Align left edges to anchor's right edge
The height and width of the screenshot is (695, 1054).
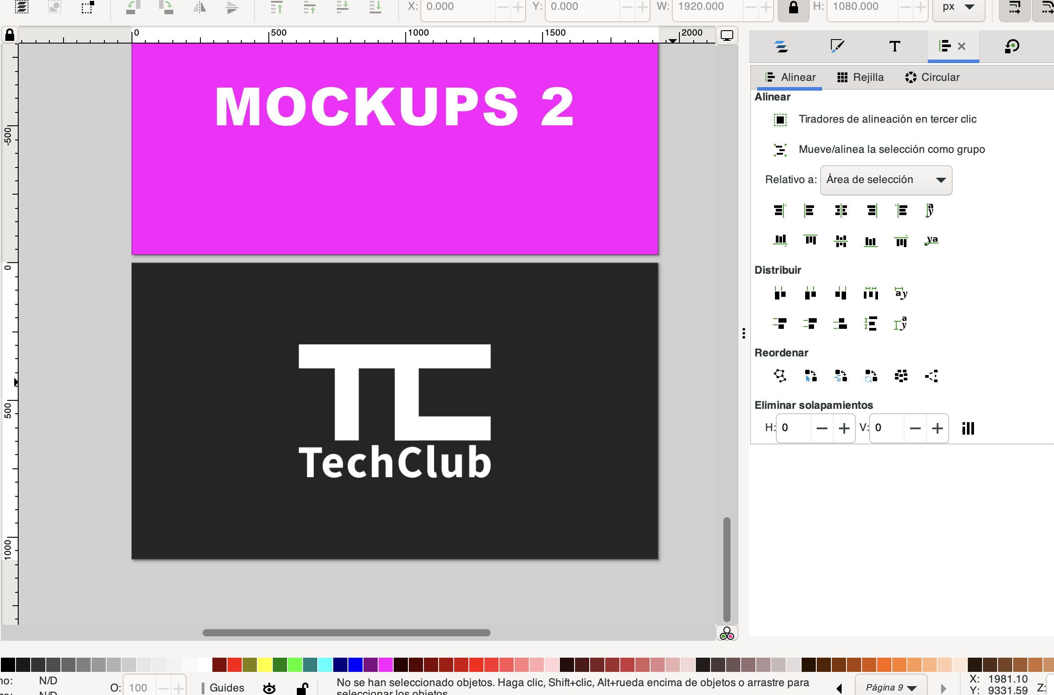[x=902, y=210]
